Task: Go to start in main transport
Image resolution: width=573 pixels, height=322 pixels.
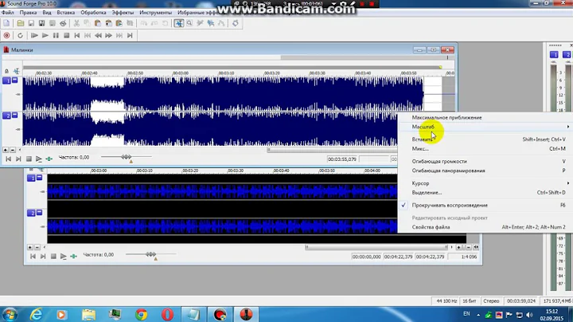Action: (x=76, y=36)
